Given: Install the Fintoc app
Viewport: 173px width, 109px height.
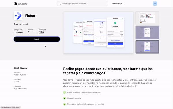Looking at the screenshot, I should tap(37, 39).
